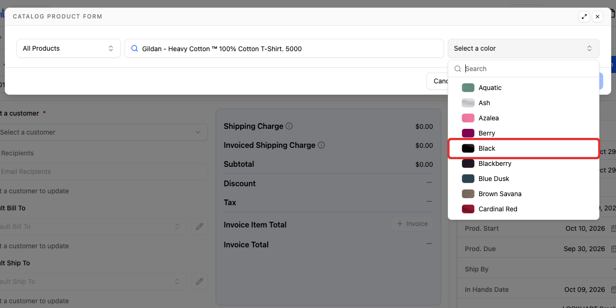Click the pencil icon next to Ship To
616x308 pixels.
[199, 281]
